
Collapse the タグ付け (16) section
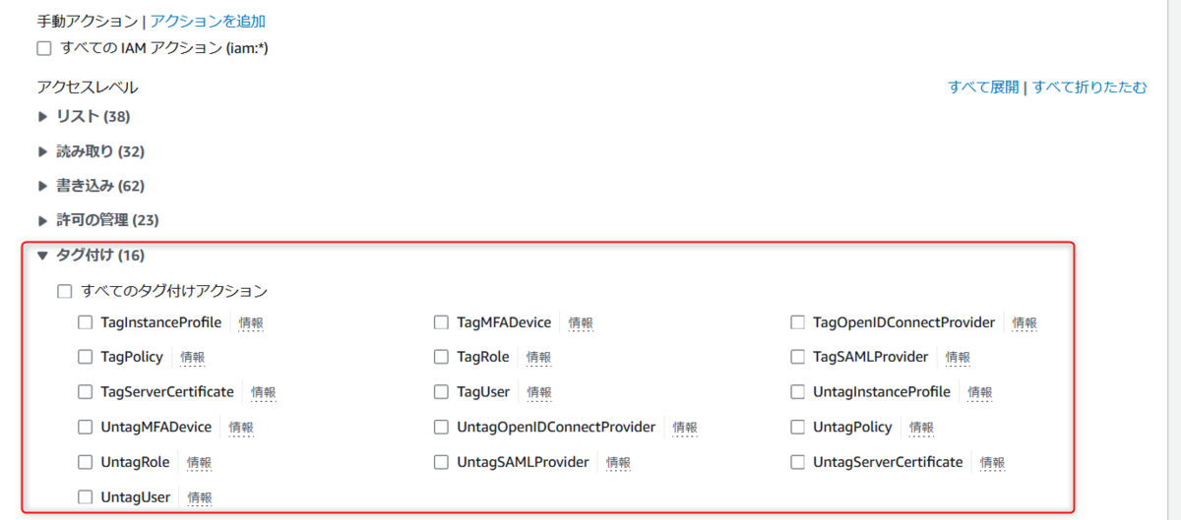[91, 256]
